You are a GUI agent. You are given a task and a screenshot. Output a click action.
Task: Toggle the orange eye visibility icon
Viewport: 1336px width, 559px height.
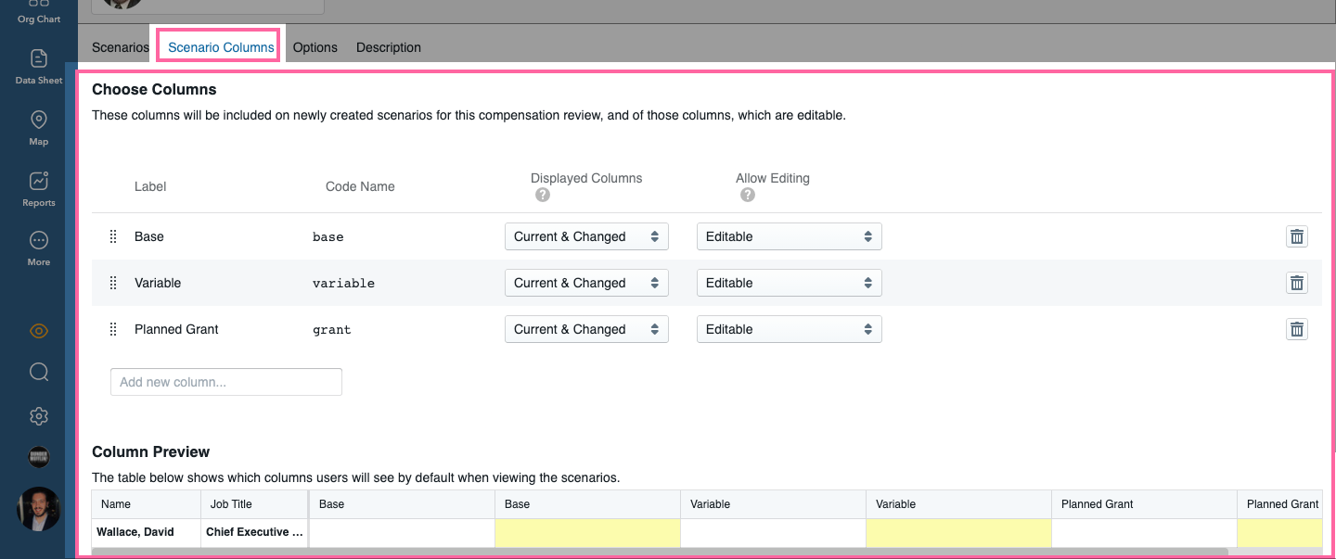coord(39,331)
